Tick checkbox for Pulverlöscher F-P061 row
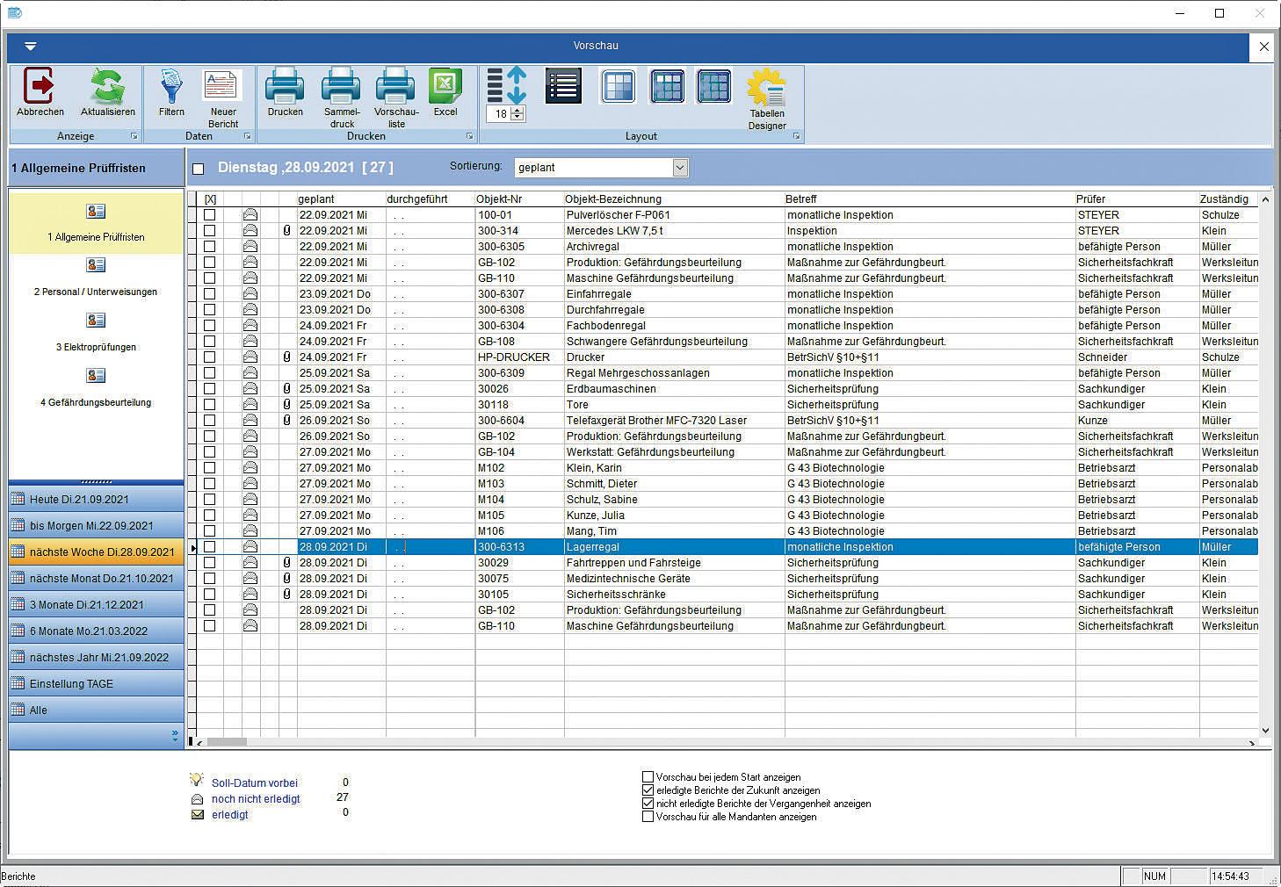Screen dimensions: 1281x887 209,215
